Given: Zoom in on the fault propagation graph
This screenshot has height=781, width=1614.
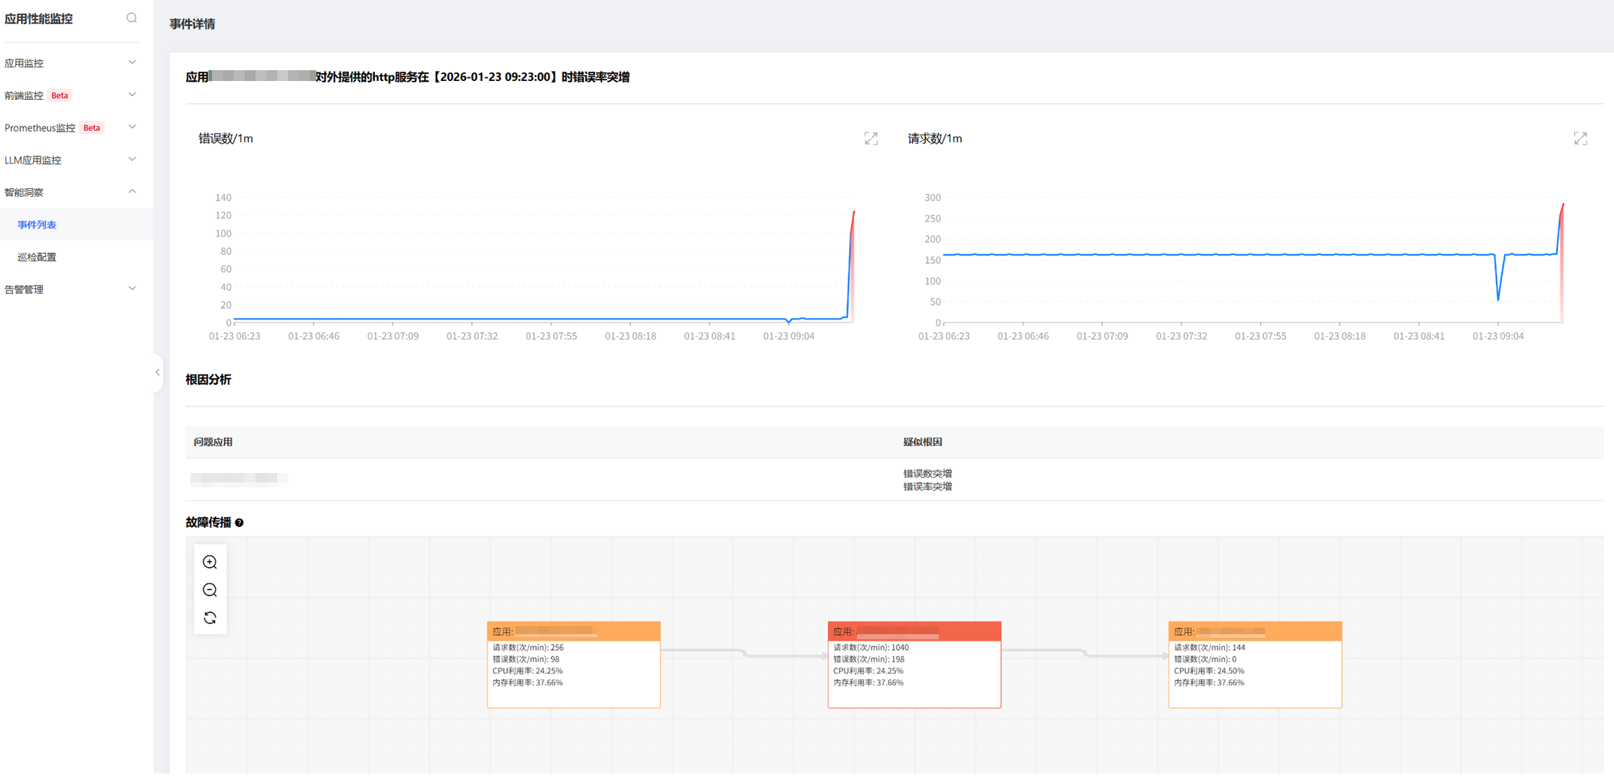Looking at the screenshot, I should 210,562.
